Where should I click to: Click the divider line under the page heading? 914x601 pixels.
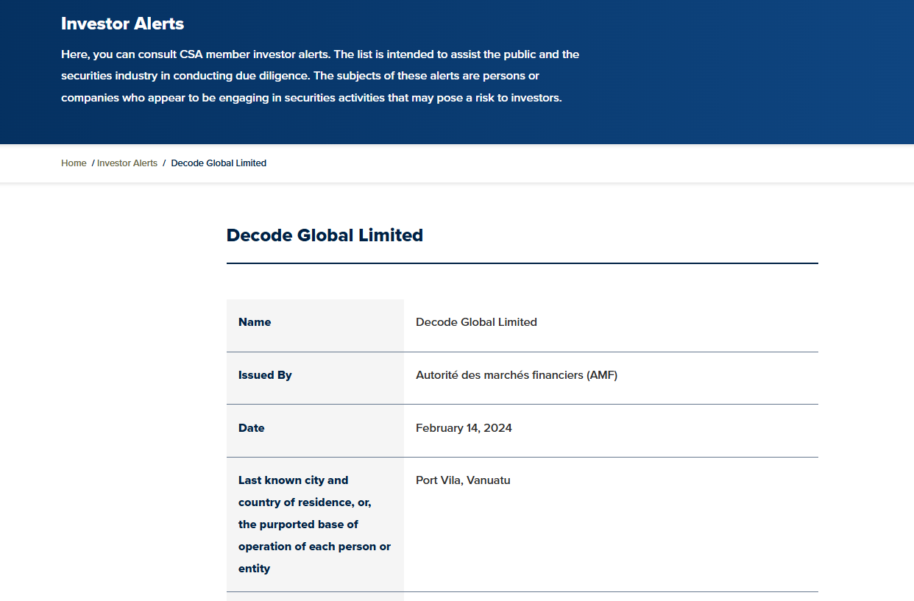[522, 263]
